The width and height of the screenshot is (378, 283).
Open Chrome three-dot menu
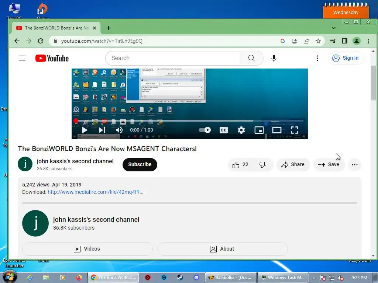click(368, 41)
